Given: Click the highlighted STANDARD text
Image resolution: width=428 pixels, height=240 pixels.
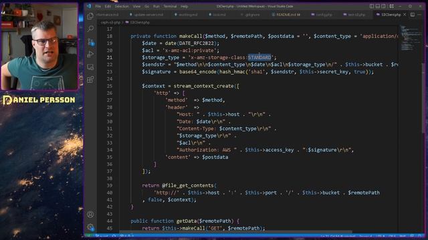Looking at the screenshot, I should [259, 57].
